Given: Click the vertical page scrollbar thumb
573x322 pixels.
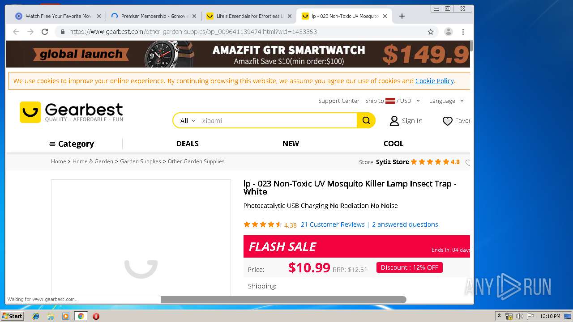Looking at the screenshot, I should click(472, 46).
